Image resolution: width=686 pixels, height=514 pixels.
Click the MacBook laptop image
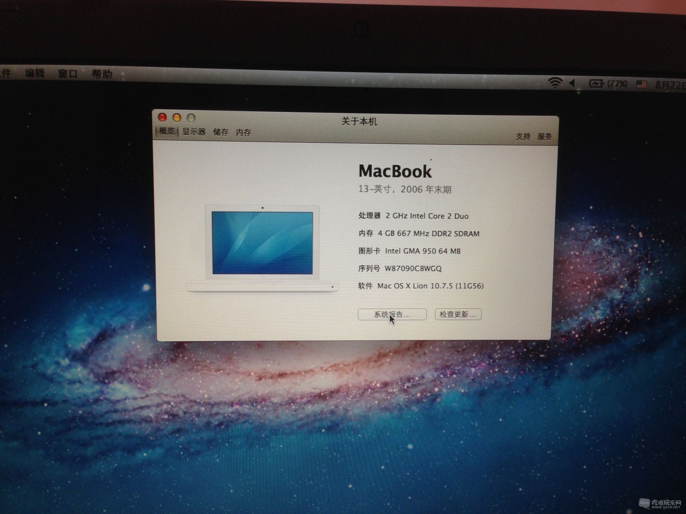[x=262, y=248]
